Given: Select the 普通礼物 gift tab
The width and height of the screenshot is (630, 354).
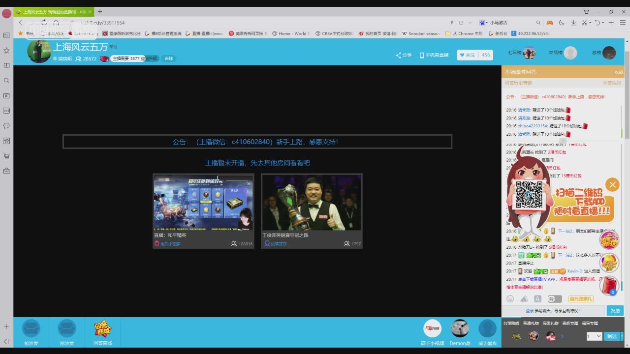Looking at the screenshot, I should point(531,323).
